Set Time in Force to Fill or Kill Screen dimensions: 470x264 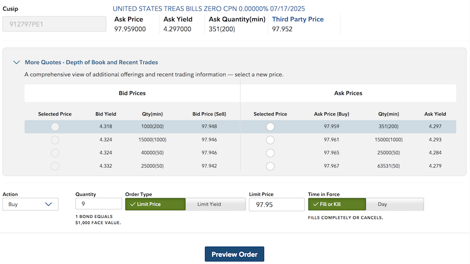[x=337, y=204]
